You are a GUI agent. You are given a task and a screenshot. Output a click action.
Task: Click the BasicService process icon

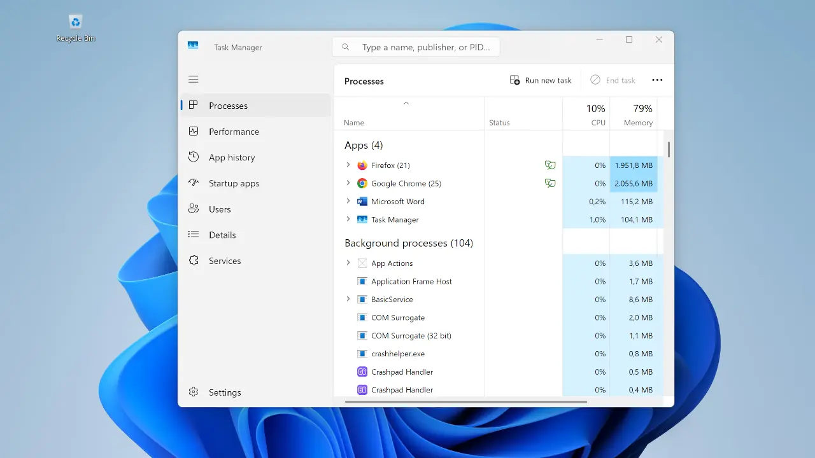click(x=362, y=300)
